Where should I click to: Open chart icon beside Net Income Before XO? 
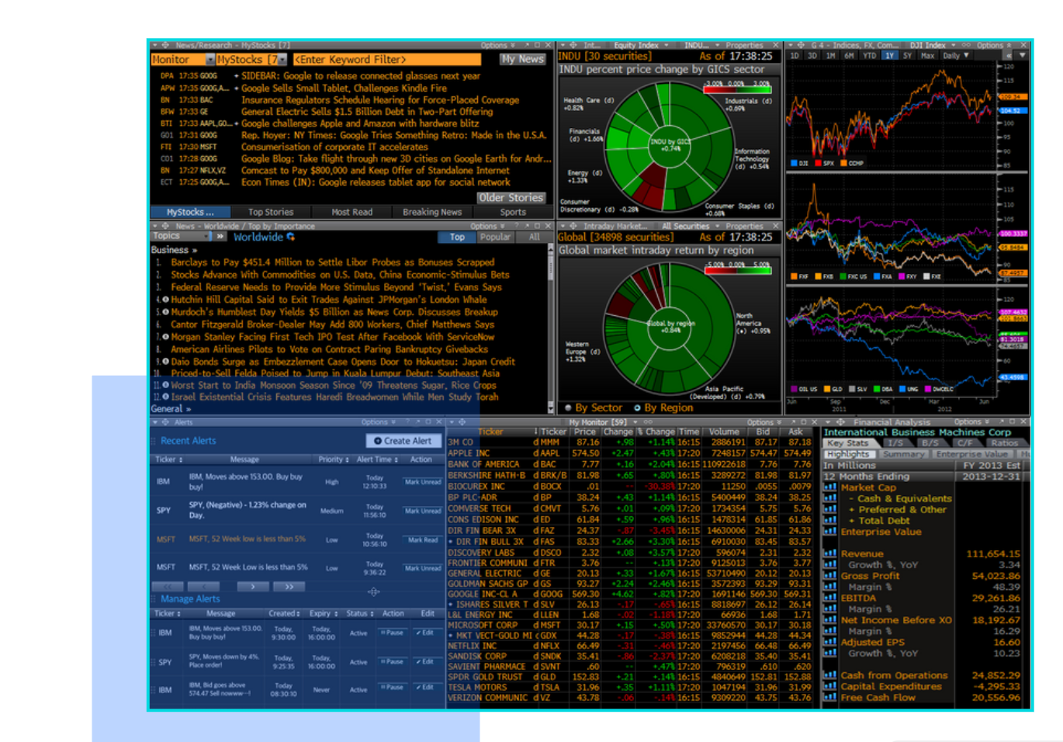click(829, 619)
